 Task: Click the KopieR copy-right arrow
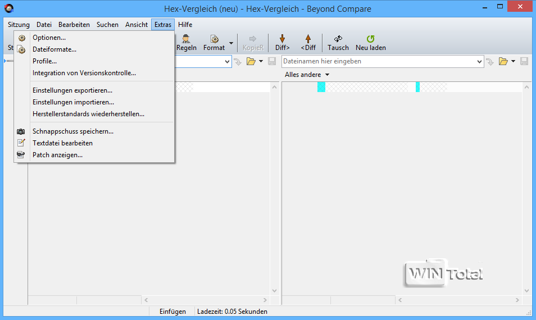click(253, 43)
